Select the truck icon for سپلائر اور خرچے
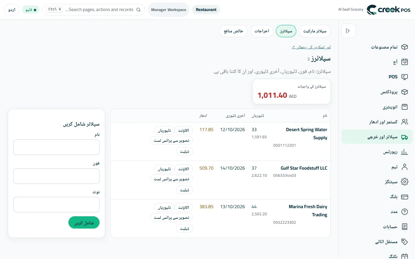 tap(404, 137)
